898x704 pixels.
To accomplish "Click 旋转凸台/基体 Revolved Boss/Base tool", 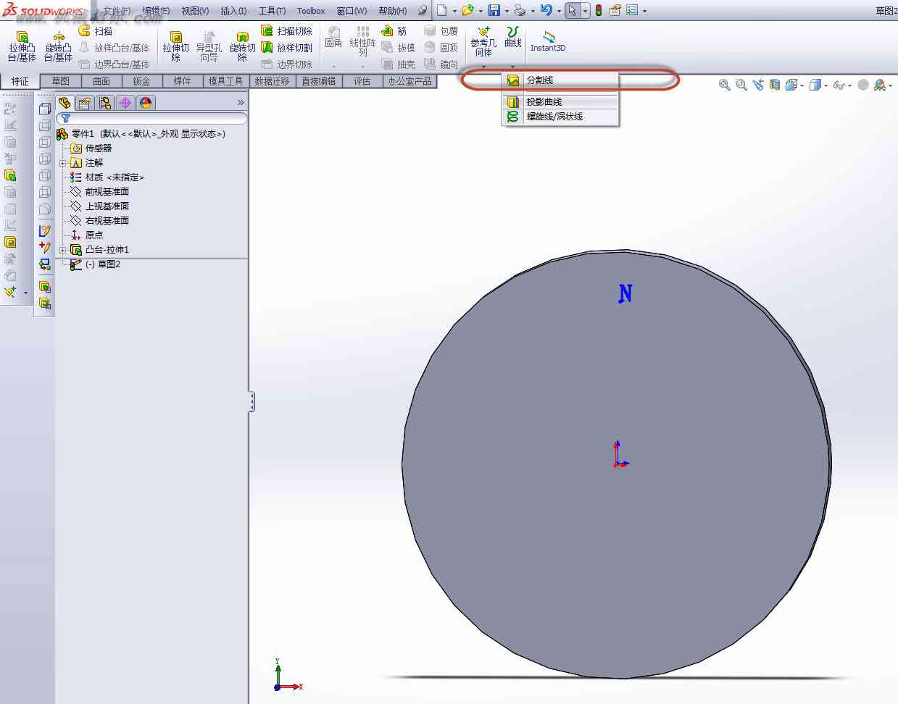I will [58, 46].
